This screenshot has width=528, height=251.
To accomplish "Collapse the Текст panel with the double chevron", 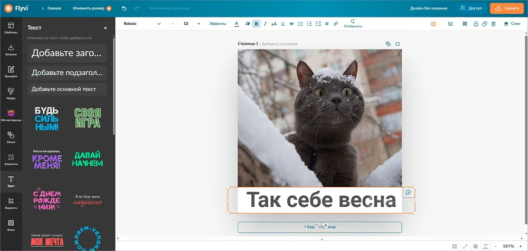I will click(105, 28).
